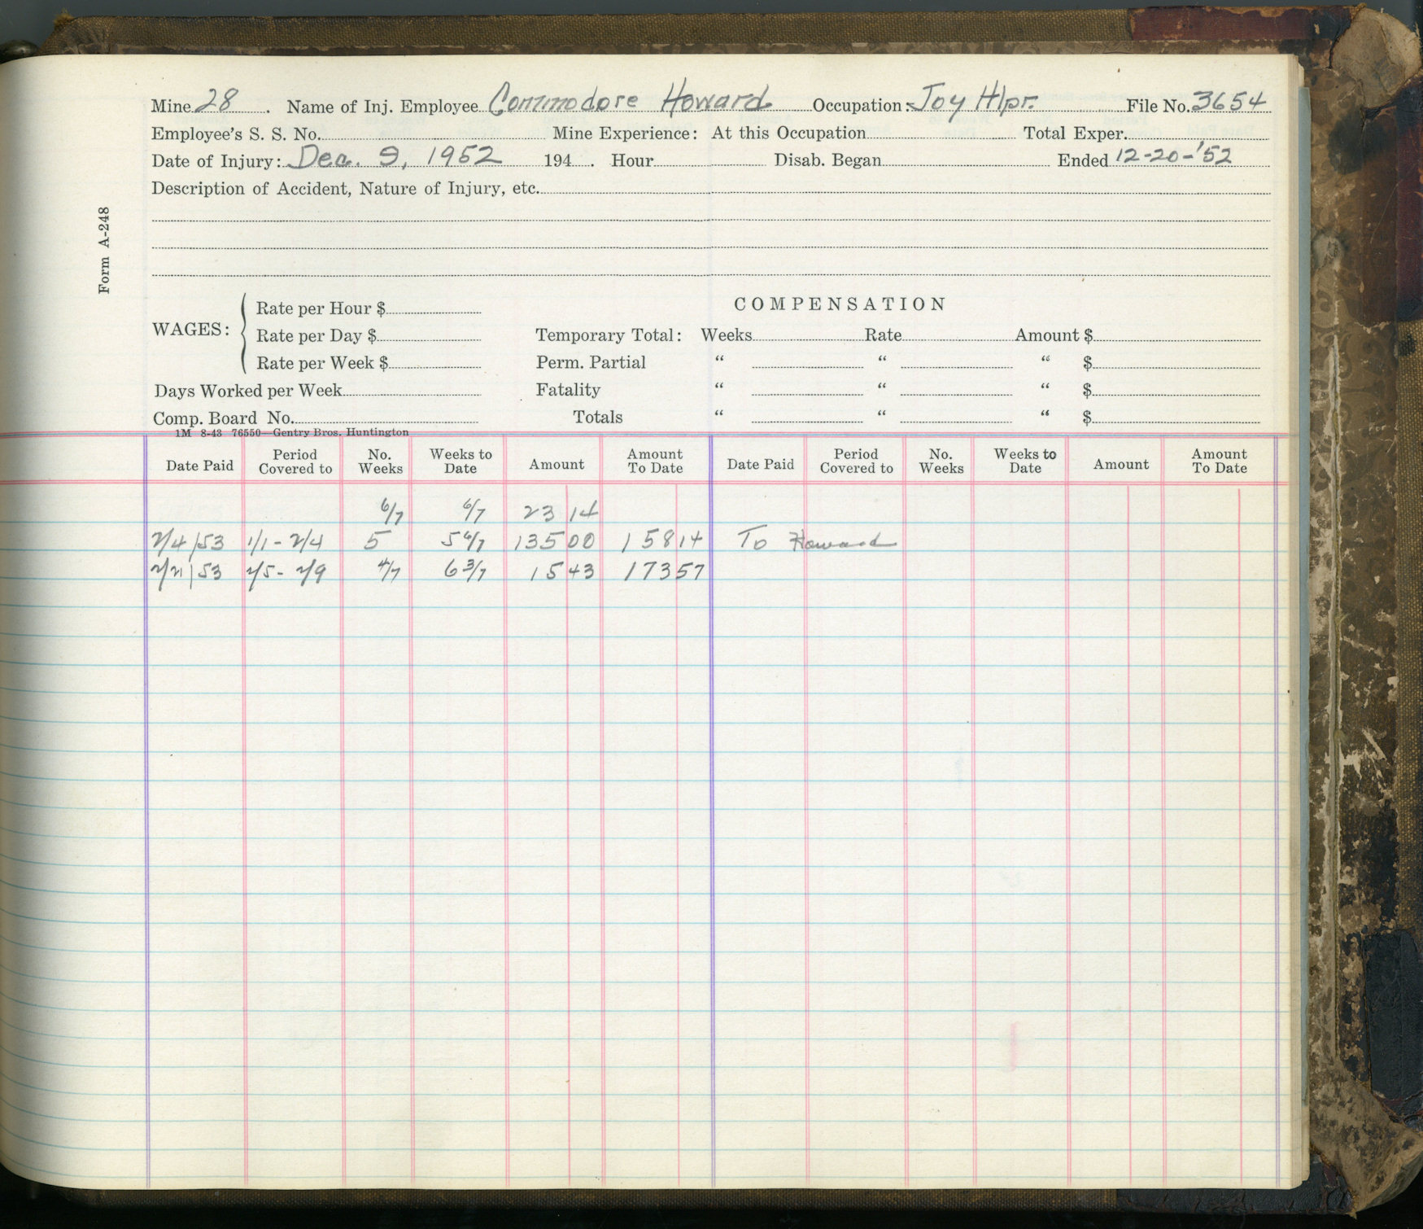Image resolution: width=1423 pixels, height=1229 pixels.
Task: Click the Rate per Hour blank line
Action: click(x=433, y=309)
